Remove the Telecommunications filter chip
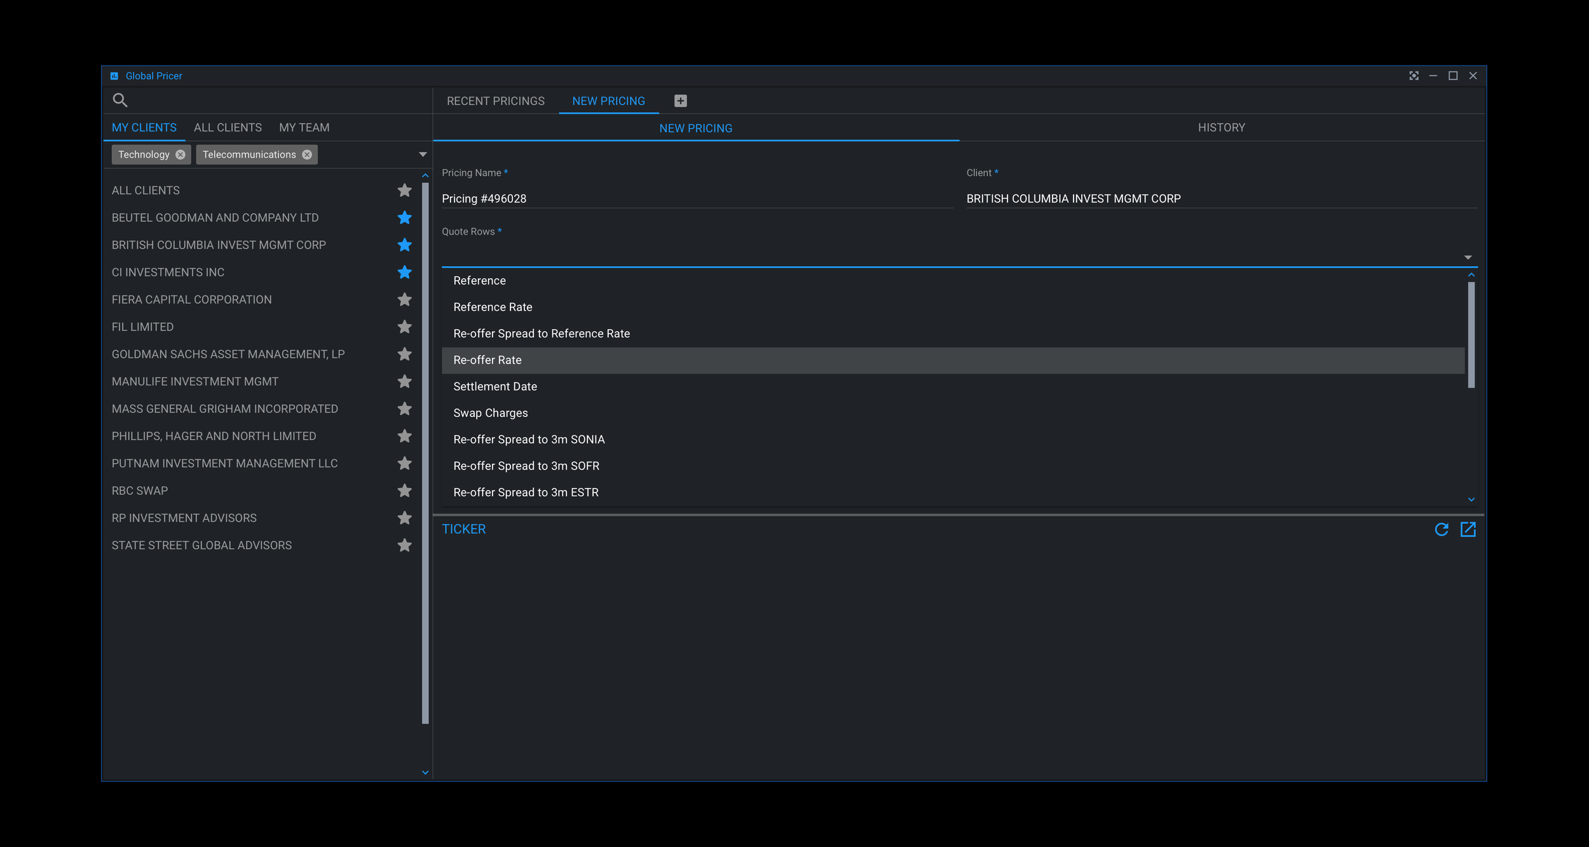Viewport: 1589px width, 847px height. [x=307, y=154]
